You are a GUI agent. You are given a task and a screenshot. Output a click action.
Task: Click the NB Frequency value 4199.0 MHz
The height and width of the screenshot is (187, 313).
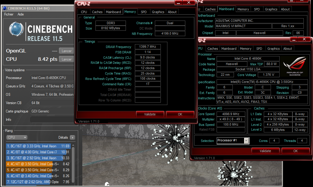[x=170, y=33]
